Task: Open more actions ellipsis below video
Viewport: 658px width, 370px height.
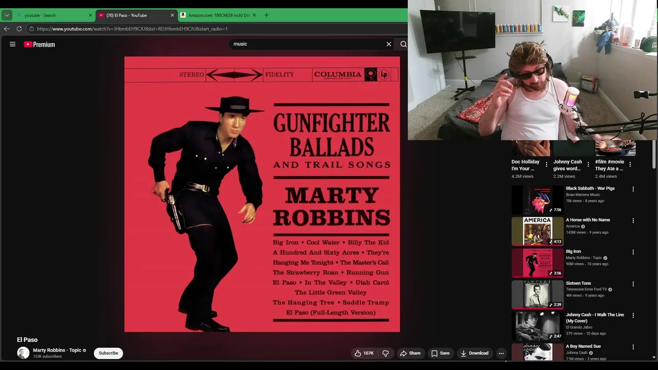Action: [x=501, y=353]
